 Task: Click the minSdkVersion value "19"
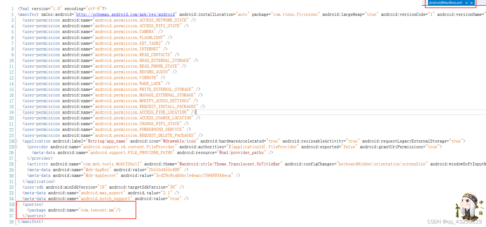(x=102, y=187)
